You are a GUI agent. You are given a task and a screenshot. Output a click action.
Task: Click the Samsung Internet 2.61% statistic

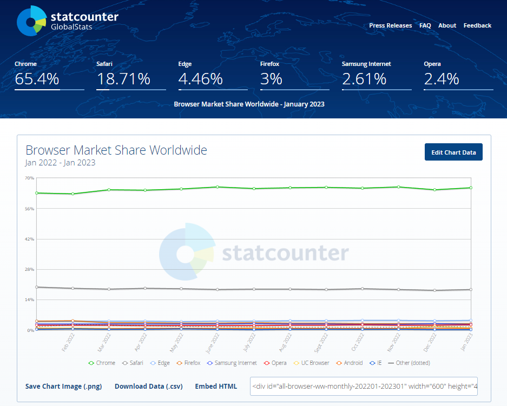pos(377,75)
